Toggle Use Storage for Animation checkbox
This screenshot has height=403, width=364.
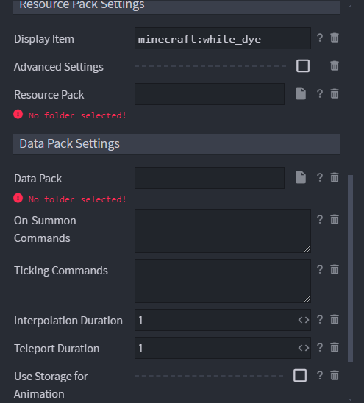[300, 376]
